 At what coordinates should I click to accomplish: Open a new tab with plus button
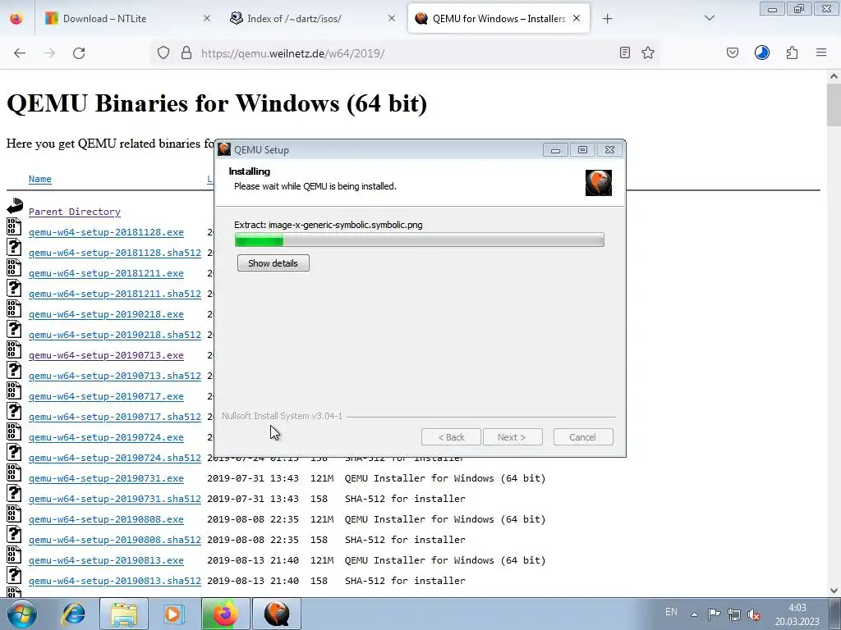tap(607, 19)
